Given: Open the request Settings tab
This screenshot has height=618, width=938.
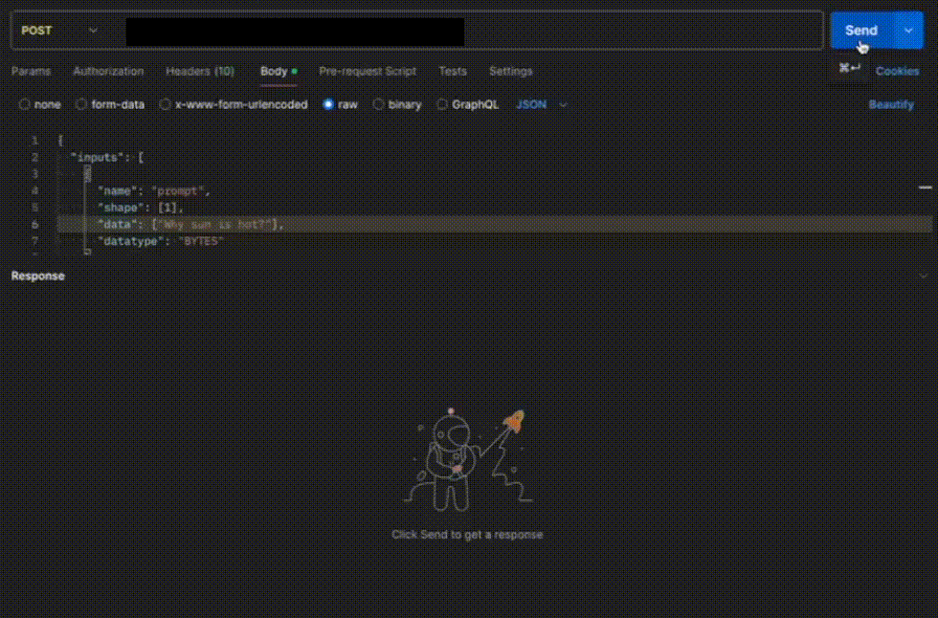Looking at the screenshot, I should click(510, 71).
